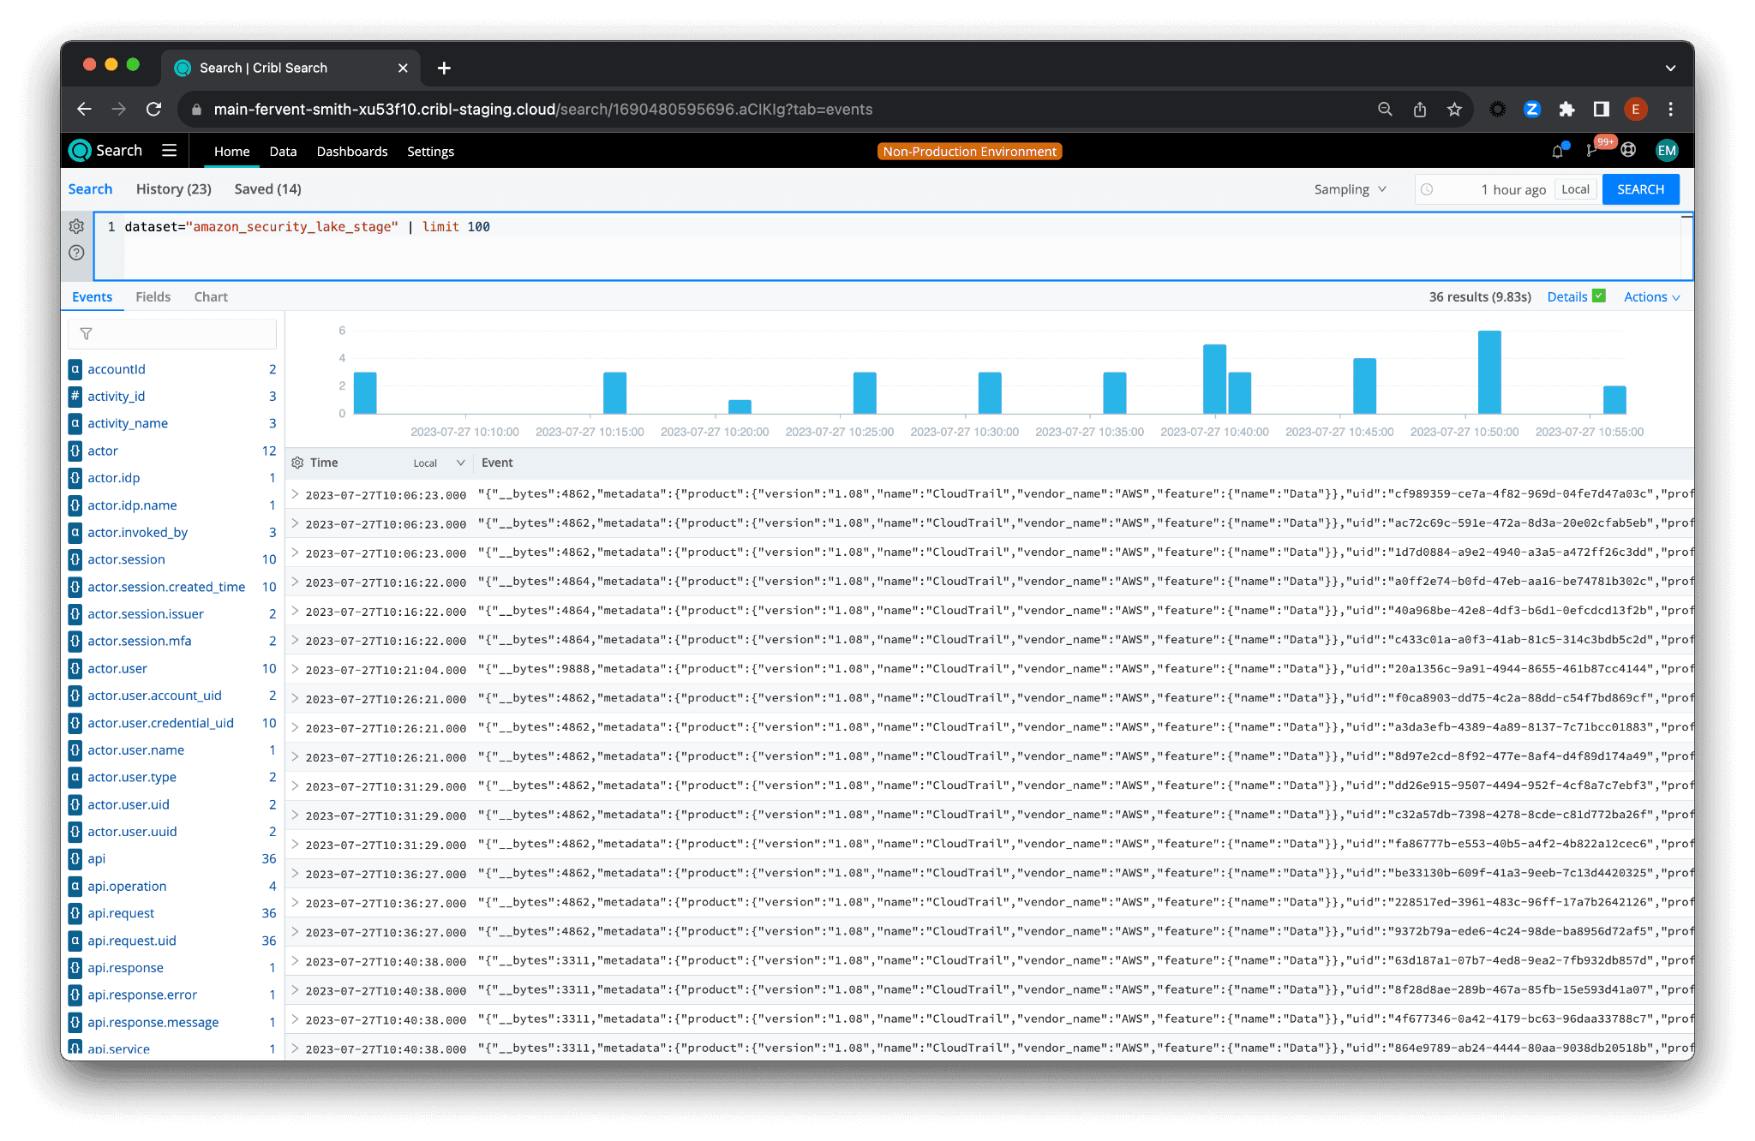Open the Dashboards menu item
1755x1141 pixels.
point(352,152)
